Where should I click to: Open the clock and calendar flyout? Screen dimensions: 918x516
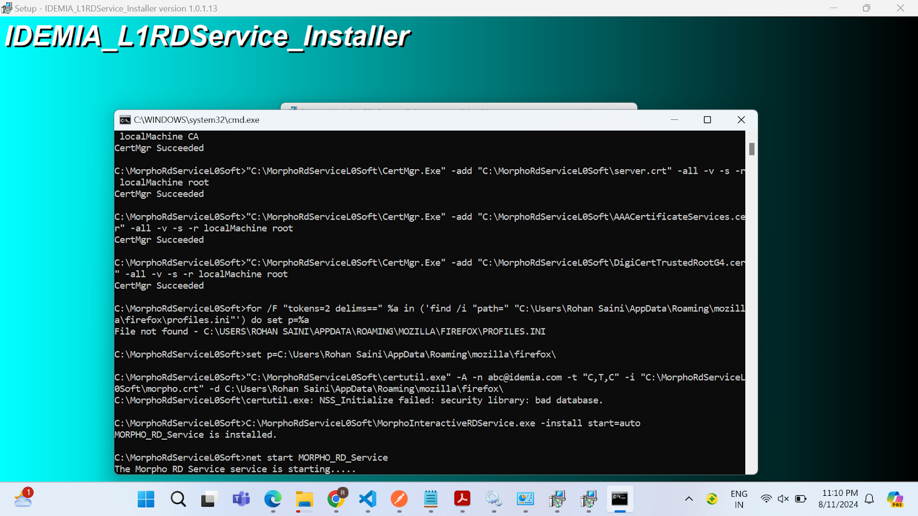click(839, 499)
